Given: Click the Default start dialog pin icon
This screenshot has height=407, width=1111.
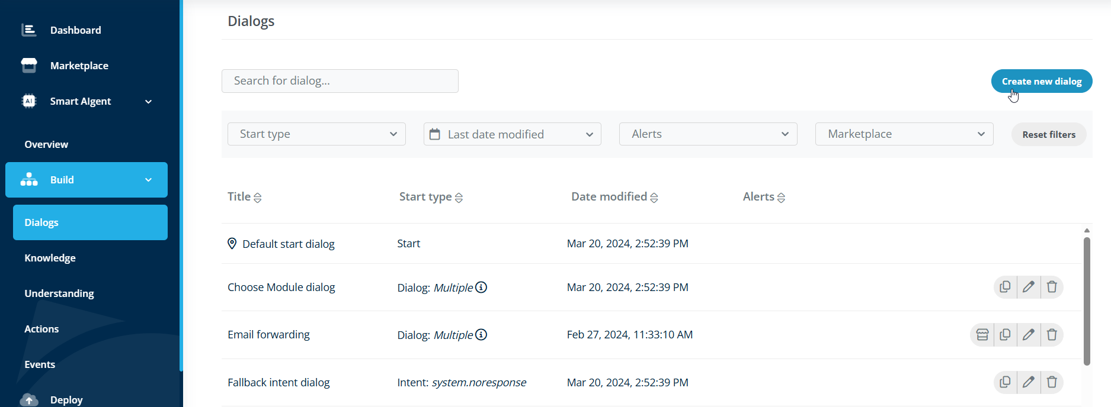Looking at the screenshot, I should (232, 244).
